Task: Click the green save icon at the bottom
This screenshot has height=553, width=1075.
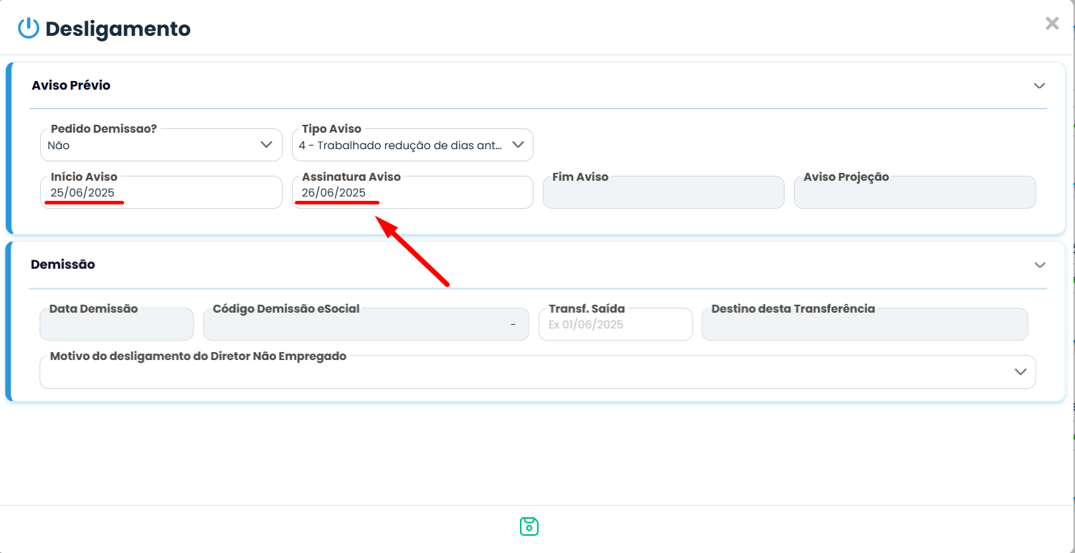Action: (x=529, y=526)
